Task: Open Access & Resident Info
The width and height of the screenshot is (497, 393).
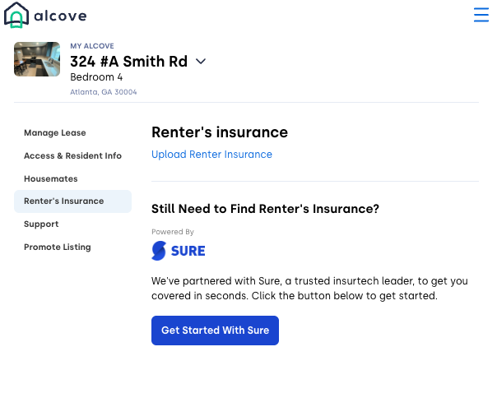Action: [72, 156]
